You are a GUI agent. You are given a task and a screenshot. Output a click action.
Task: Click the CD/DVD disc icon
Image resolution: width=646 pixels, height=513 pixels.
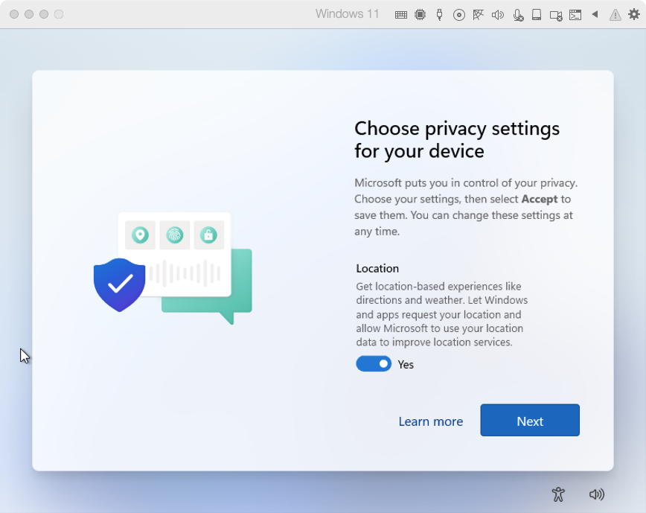click(x=458, y=15)
